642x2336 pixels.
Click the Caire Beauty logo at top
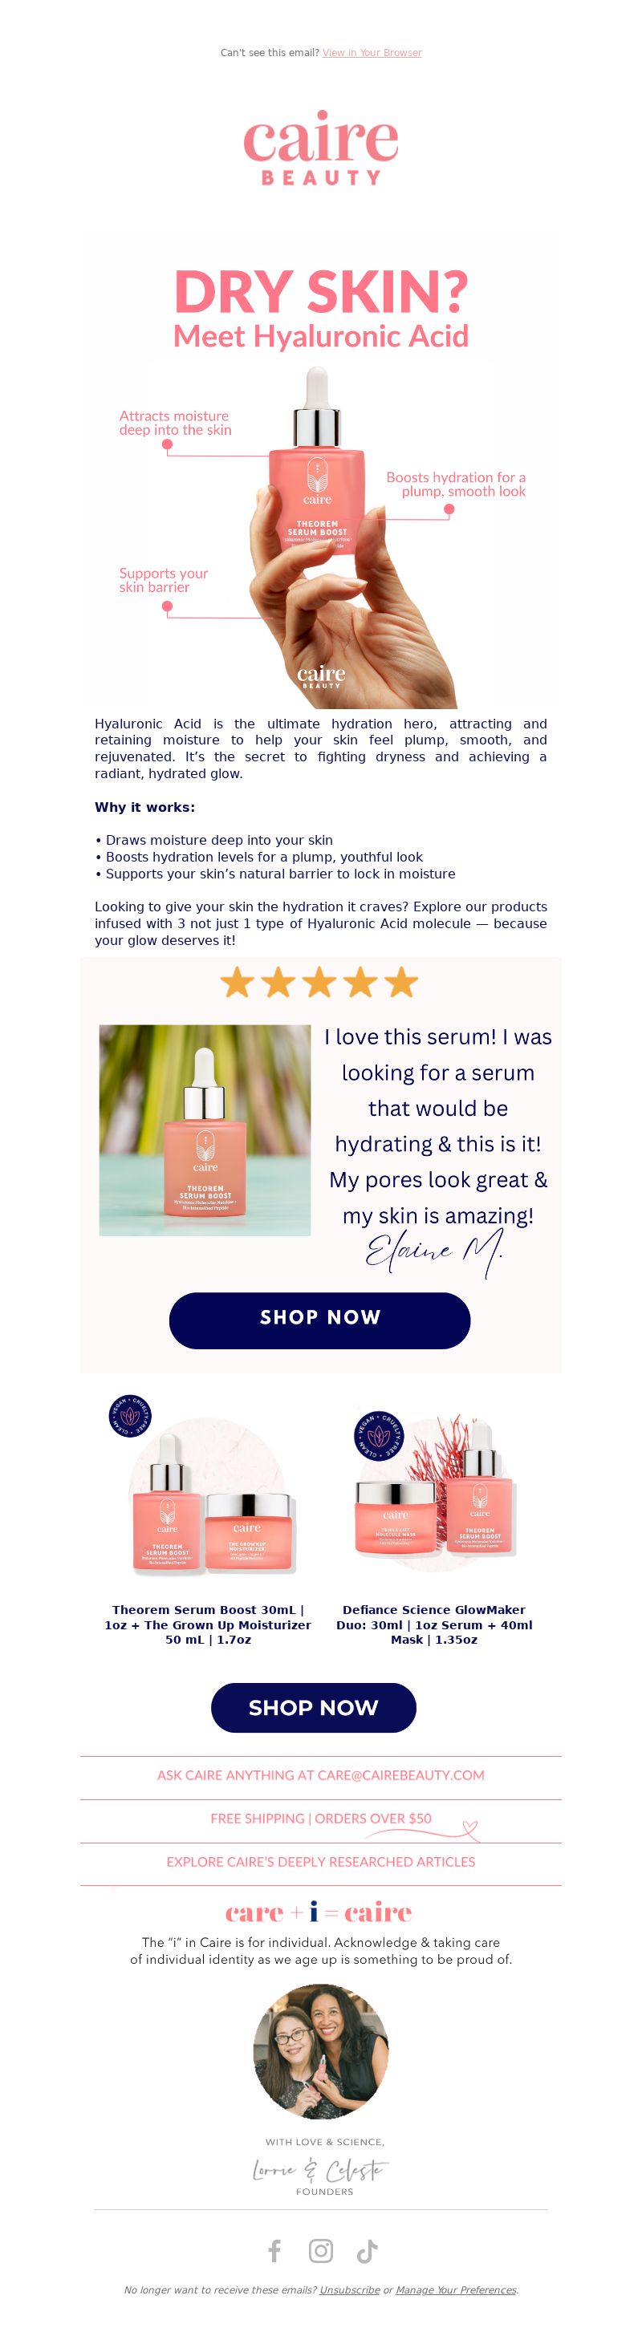pyautogui.click(x=321, y=148)
